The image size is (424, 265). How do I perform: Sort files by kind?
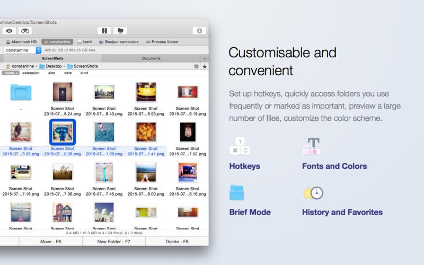click(84, 73)
